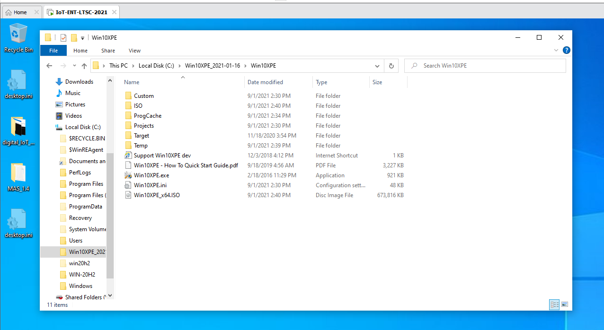Go back with the Back arrow
604x330 pixels.
[49, 66]
